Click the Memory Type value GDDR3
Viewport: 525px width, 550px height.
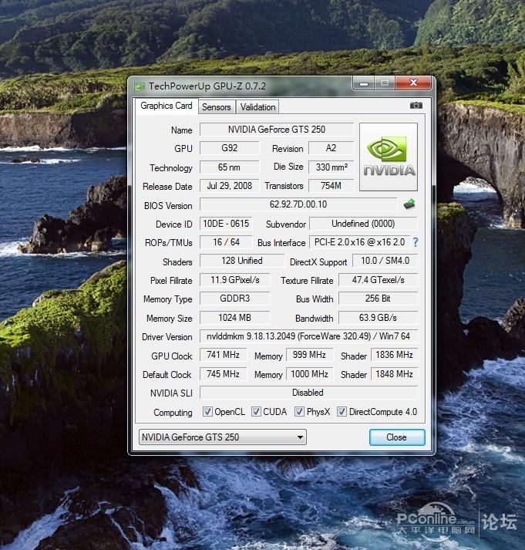235,299
